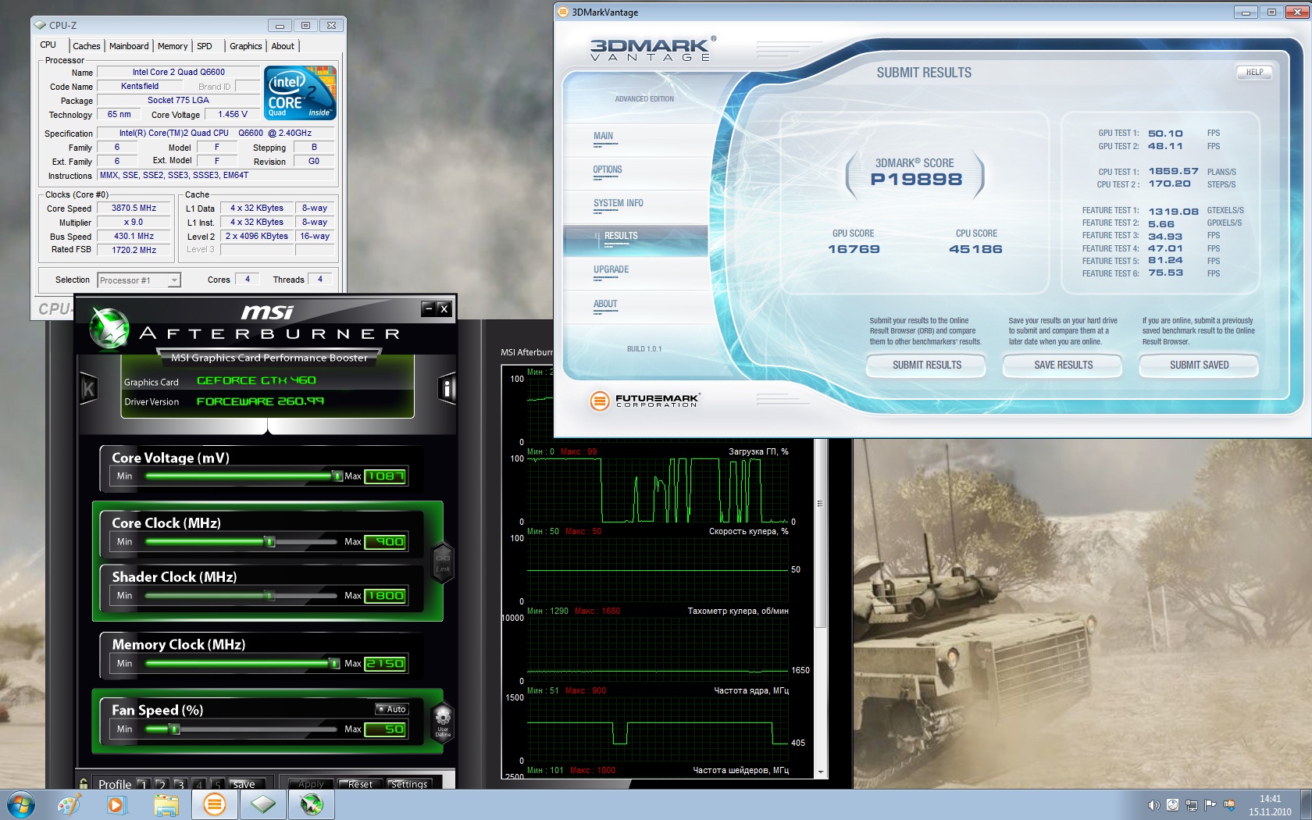Adjust the Core Clock slider handle
The width and height of the screenshot is (1312, 820).
pos(269,541)
